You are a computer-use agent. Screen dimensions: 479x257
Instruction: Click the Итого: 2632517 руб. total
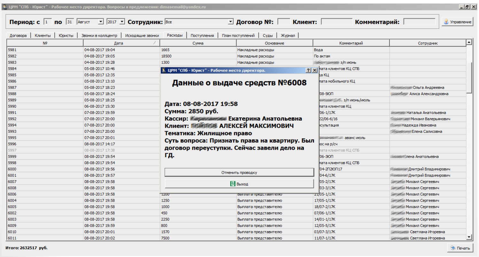tap(27, 248)
